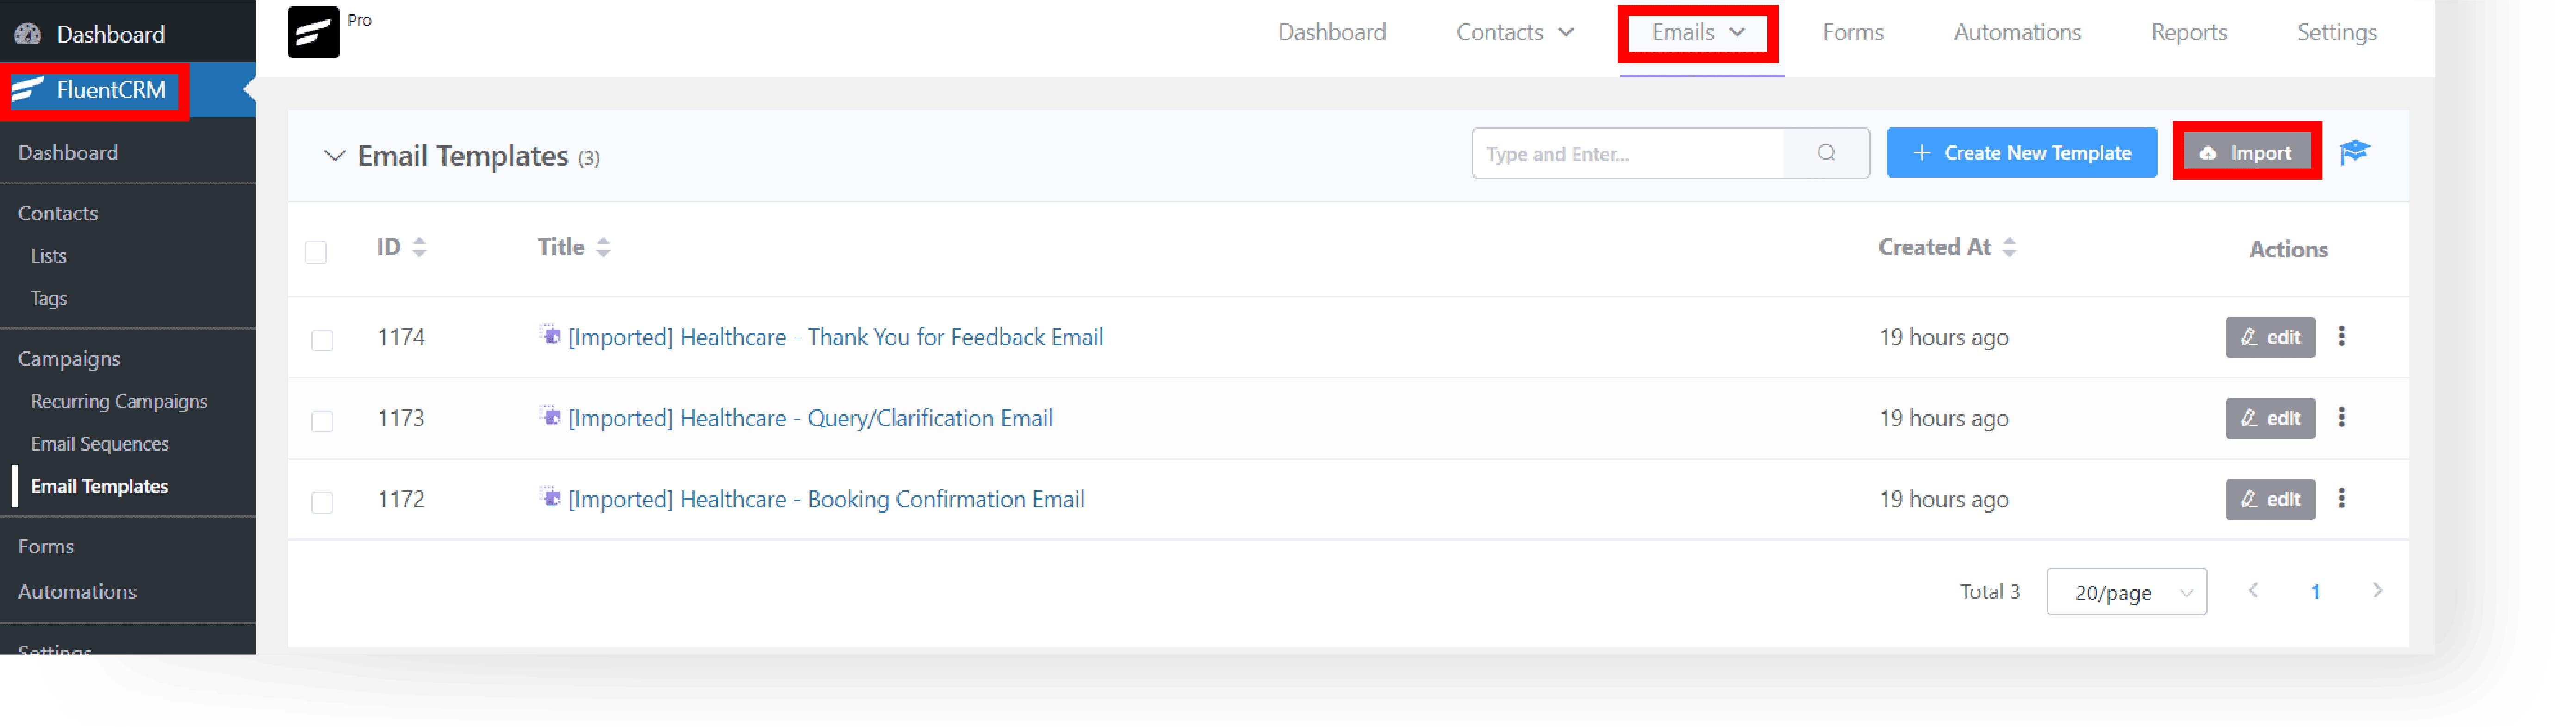This screenshot has height=727, width=2576.
Task: Check the box for template 1172
Action: [322, 502]
